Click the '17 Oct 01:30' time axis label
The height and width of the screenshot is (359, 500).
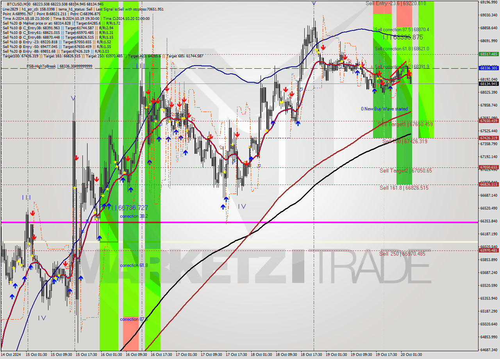click(x=186, y=355)
